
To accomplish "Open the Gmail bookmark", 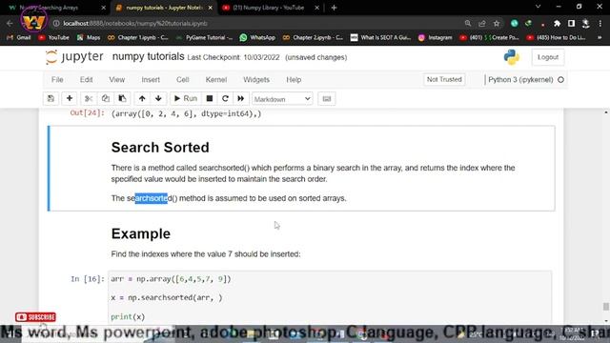I will [19, 38].
